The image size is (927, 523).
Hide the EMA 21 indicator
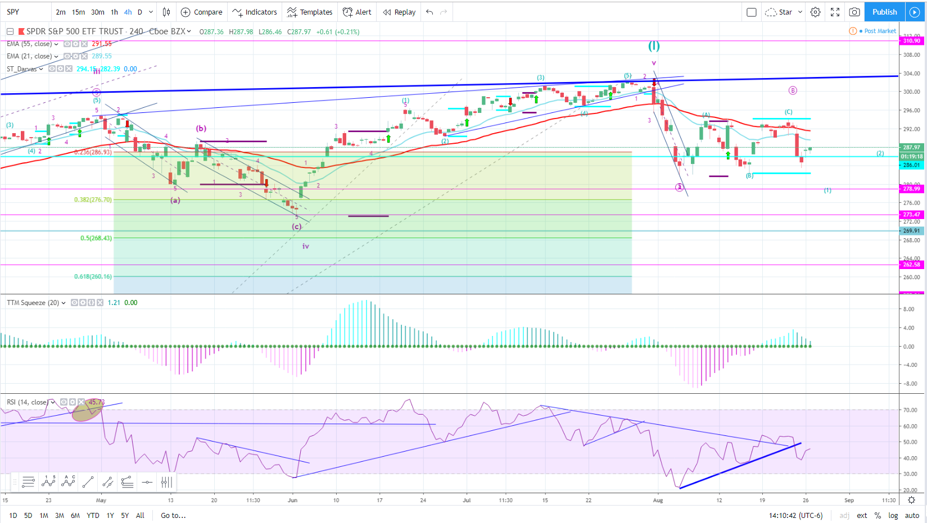tap(67, 56)
